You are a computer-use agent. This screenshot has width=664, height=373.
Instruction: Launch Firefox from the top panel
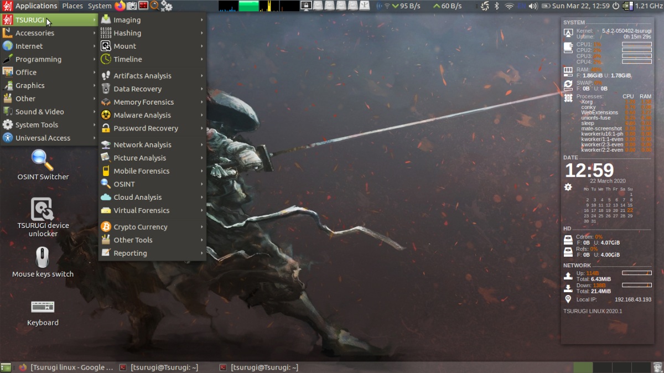[x=120, y=6]
